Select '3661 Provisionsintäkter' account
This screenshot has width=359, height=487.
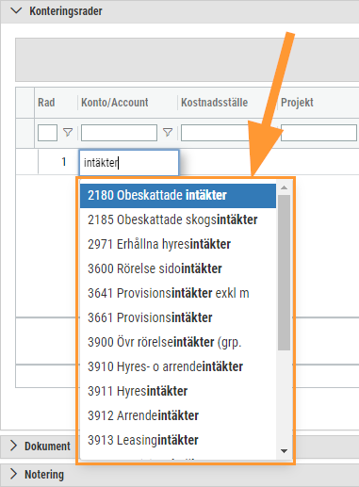click(x=178, y=317)
